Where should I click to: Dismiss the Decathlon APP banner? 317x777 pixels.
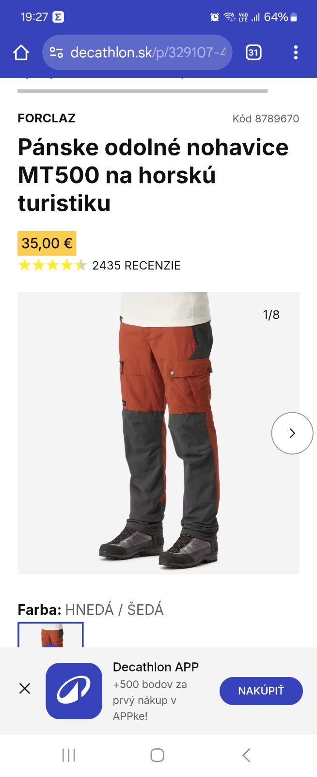coord(25,688)
